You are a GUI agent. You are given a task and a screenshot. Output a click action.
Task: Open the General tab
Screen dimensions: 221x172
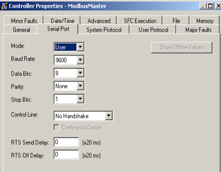pyautogui.click(x=21, y=30)
